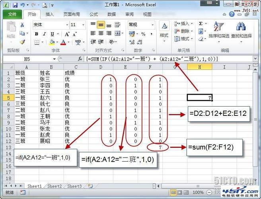Increase font size with larger A icon
Viewport: 261px width, 199px height.
[x=67, y=34]
